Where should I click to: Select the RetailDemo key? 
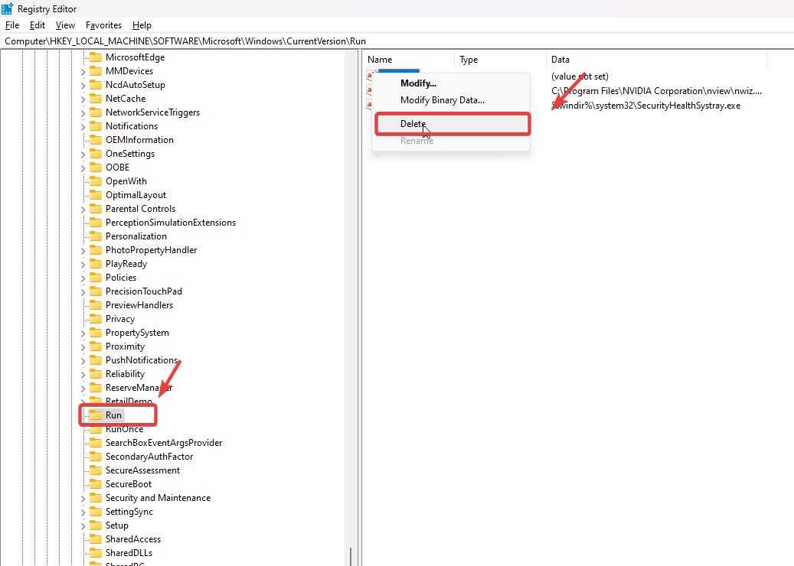[x=129, y=401]
